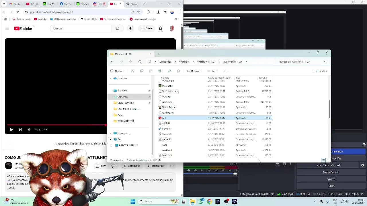Open Chrome downloads icon
This screenshot has width=367, height=206.
(158, 12)
